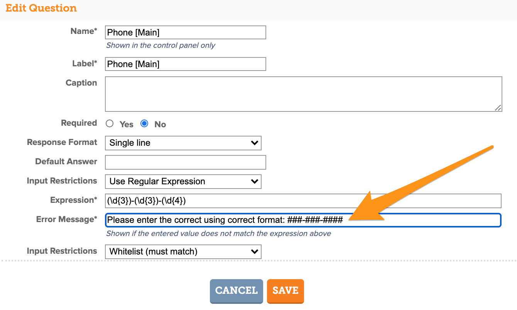Click the CANCEL button
Image resolution: width=517 pixels, height=310 pixels.
coord(237,291)
